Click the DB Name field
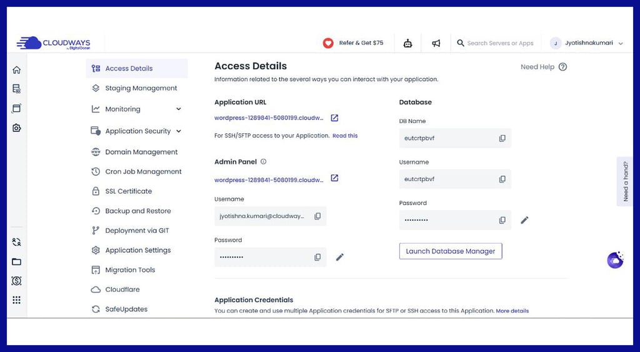This screenshot has width=640, height=352. point(455,138)
